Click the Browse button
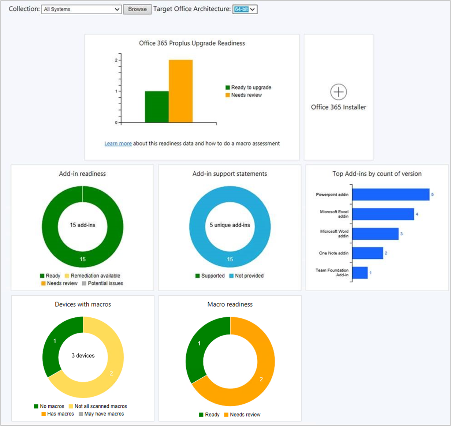 (x=137, y=9)
